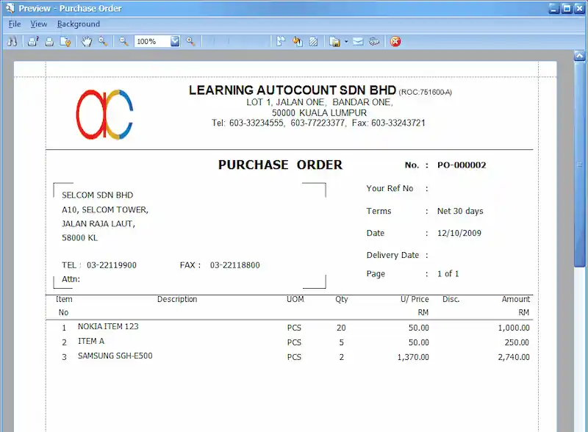Select the Magnifier tool

coord(103,41)
